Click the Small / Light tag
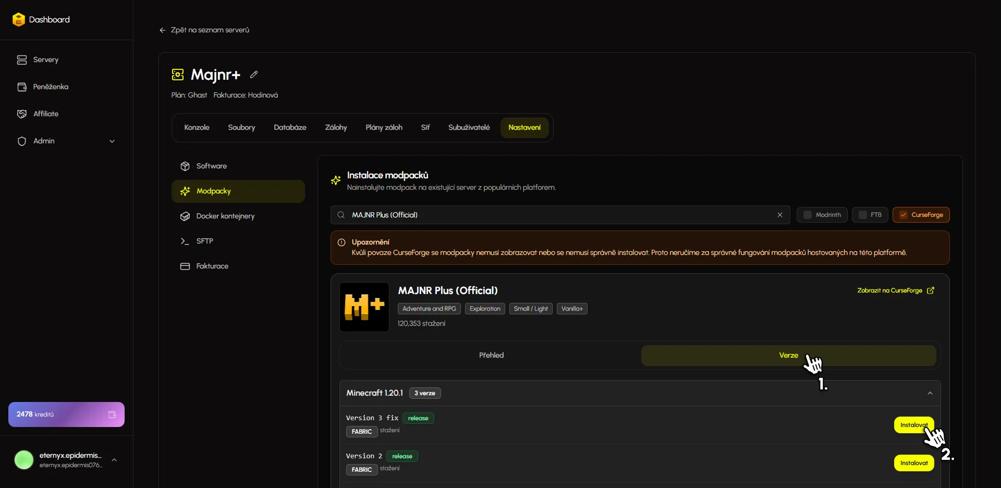 coord(531,309)
